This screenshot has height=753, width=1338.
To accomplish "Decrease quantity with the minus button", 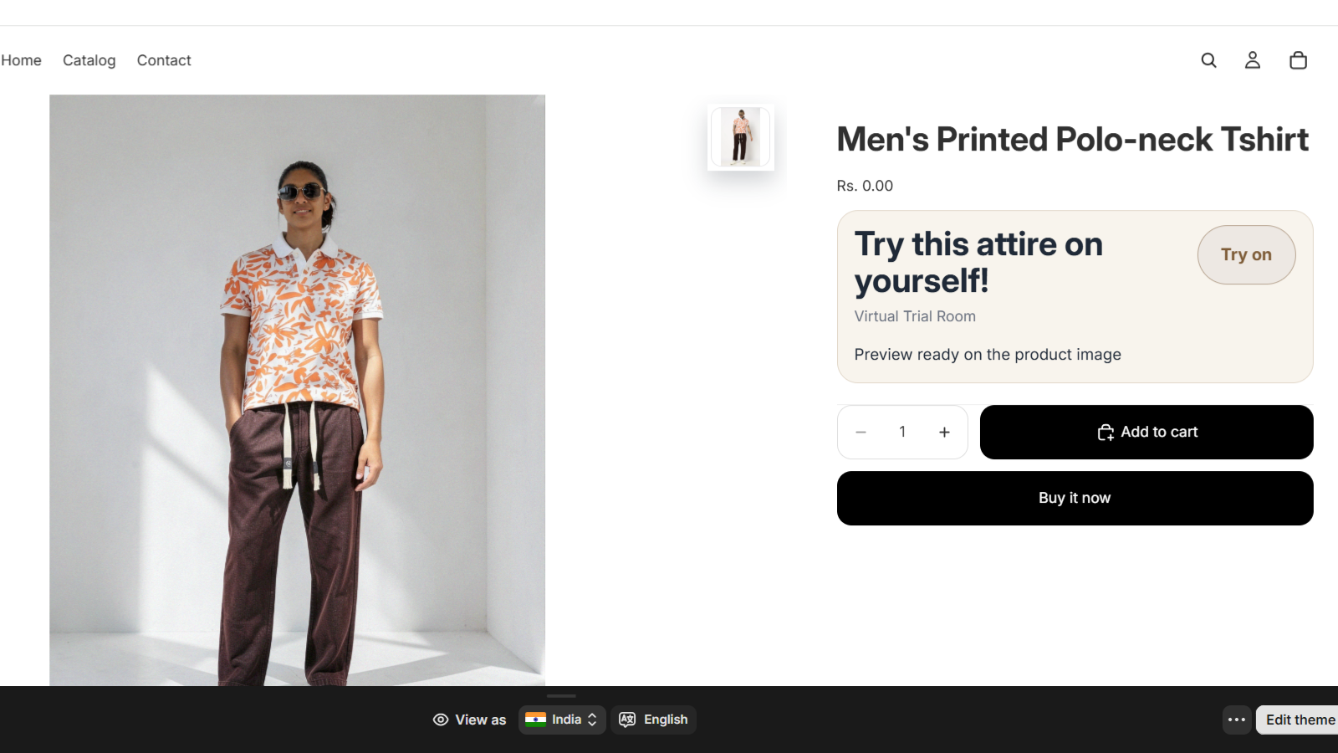I will 861,433.
